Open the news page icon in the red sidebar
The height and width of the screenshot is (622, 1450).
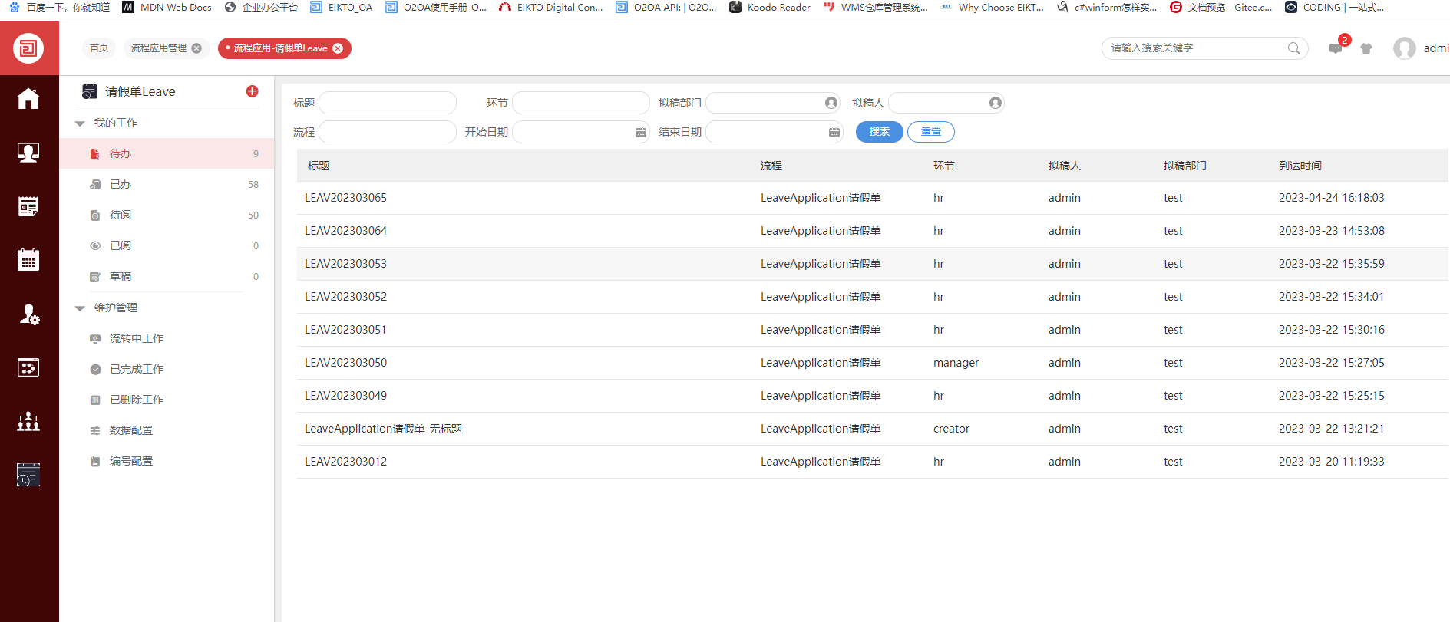(x=28, y=206)
